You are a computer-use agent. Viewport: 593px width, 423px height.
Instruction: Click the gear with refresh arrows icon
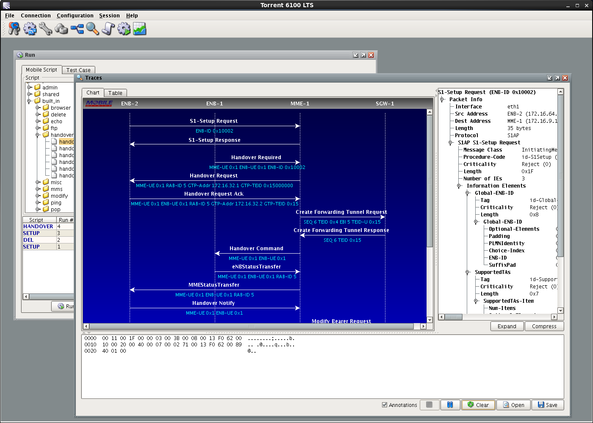click(30, 29)
